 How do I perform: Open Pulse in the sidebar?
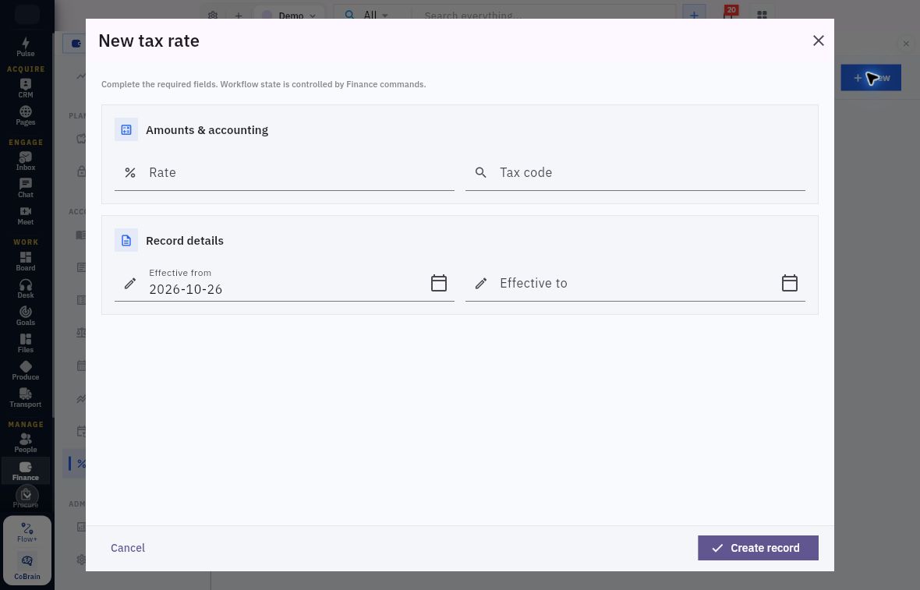point(25,47)
